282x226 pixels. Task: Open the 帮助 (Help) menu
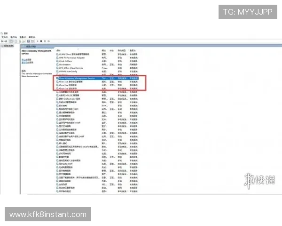point(31,37)
